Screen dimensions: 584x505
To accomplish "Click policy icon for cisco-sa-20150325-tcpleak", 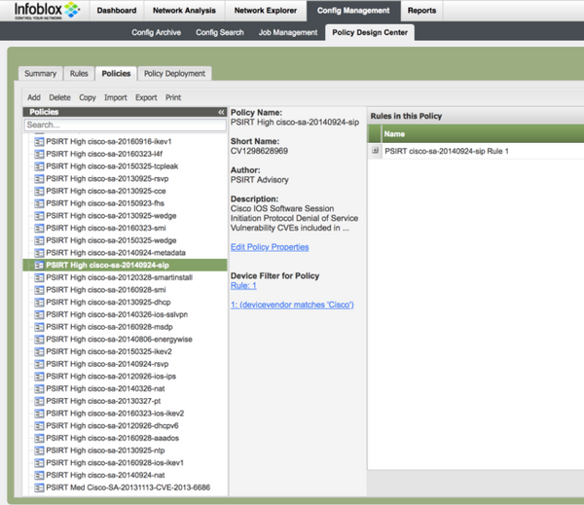I will tap(40, 165).
